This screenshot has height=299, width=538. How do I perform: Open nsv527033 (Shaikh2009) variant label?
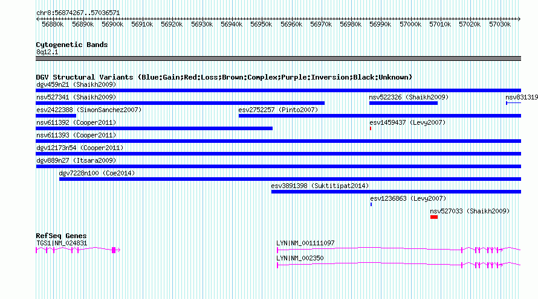pyautogui.click(x=470, y=211)
